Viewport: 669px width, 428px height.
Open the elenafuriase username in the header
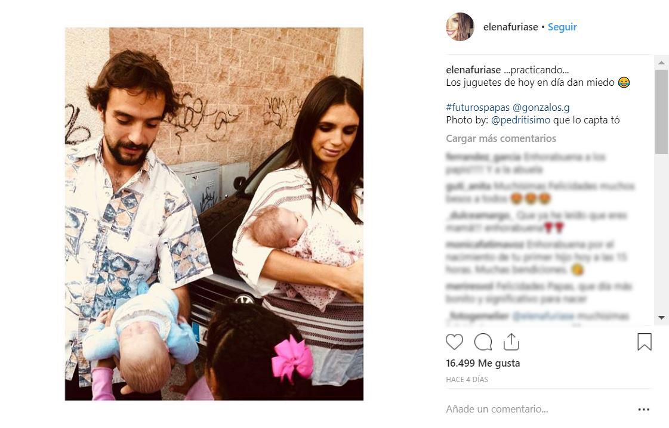510,27
